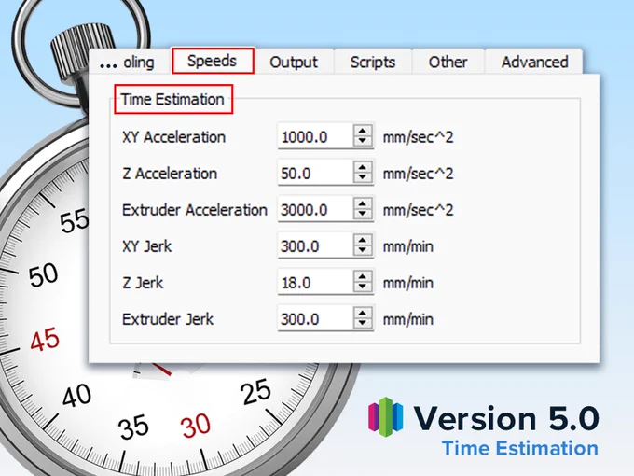634x476 pixels.
Task: Increase Extruder Jerk with up arrow
Action: [363, 313]
